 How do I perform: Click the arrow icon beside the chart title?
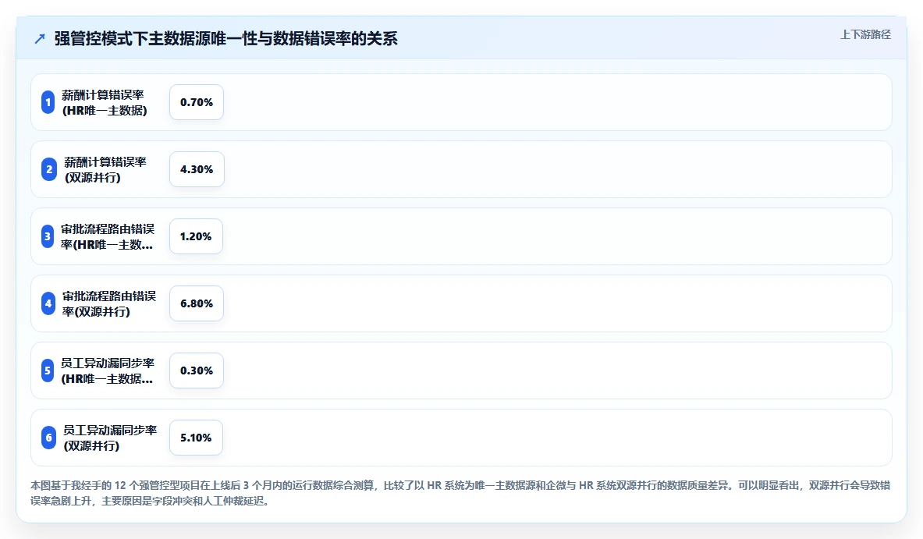tap(40, 39)
